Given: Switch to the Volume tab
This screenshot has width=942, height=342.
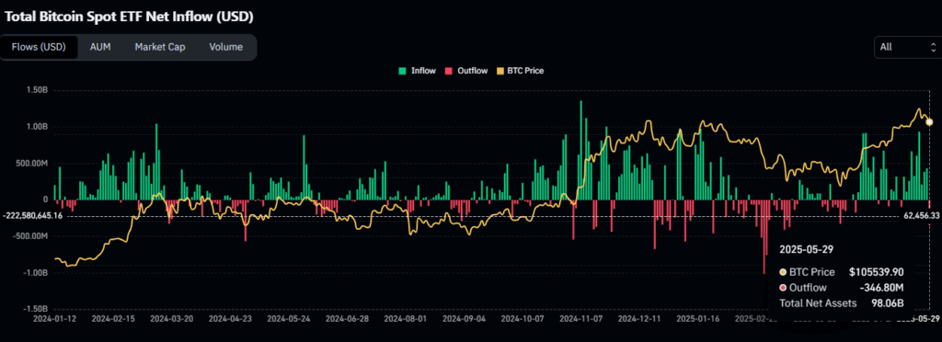Looking at the screenshot, I should [226, 47].
